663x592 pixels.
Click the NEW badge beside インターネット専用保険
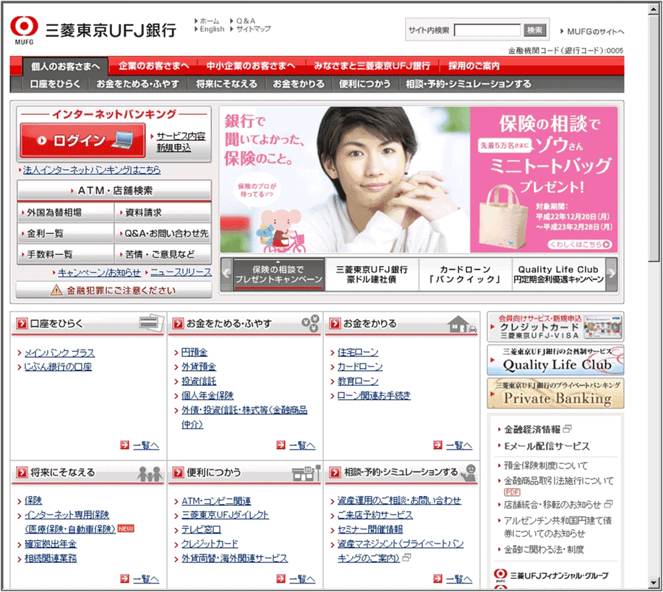coord(126,528)
